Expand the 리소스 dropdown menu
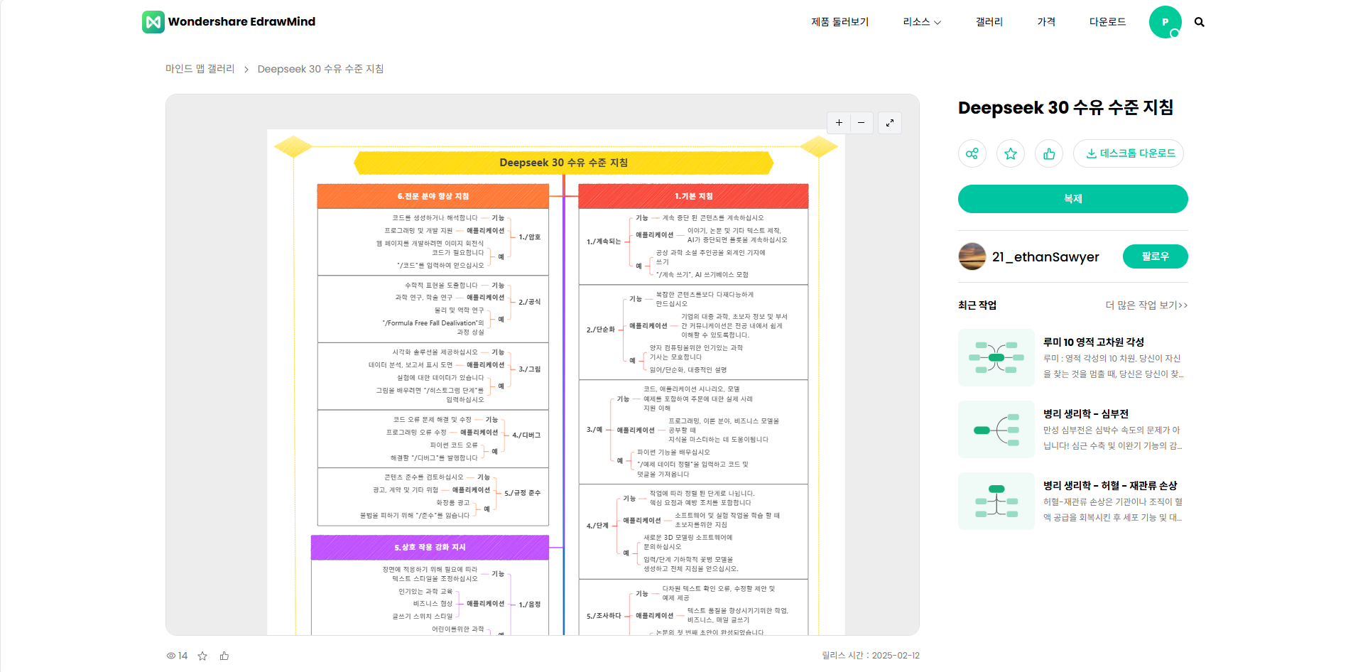 click(921, 22)
